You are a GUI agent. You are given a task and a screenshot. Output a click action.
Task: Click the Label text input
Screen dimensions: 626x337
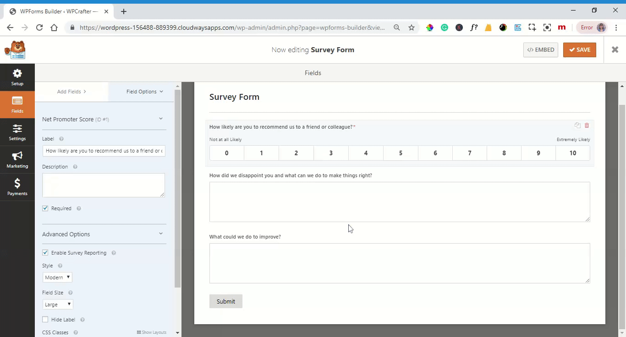[104, 151]
